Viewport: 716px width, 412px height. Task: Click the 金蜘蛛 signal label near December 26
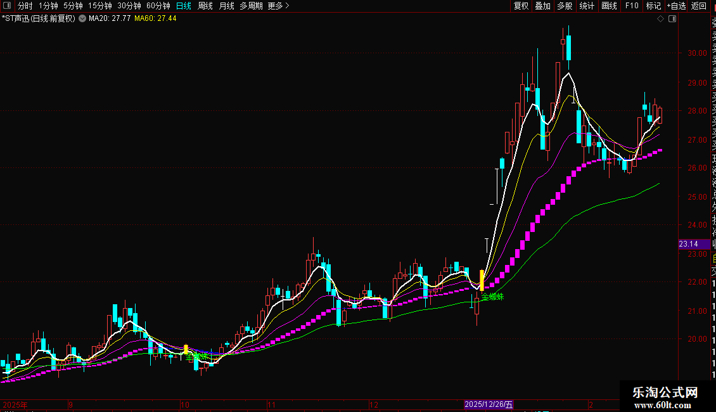493,297
